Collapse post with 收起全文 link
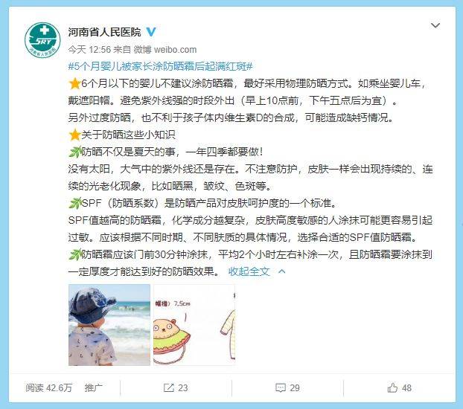 (x=249, y=271)
